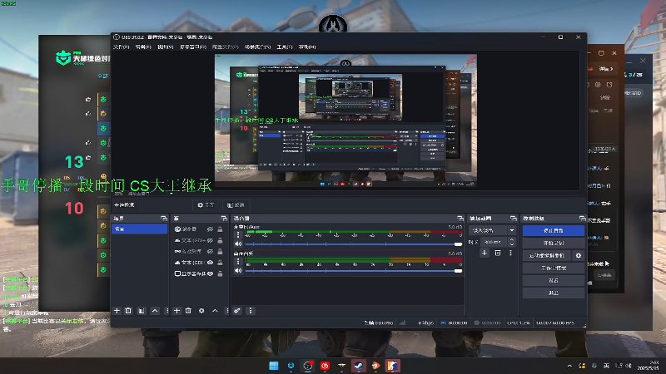Open source properties gear in Sources toolbar

coord(201,311)
